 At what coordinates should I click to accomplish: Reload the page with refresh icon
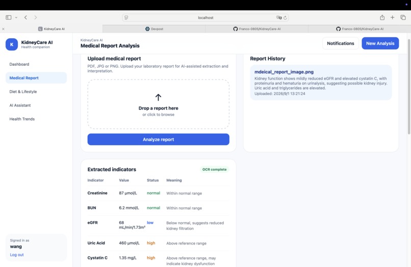click(285, 17)
